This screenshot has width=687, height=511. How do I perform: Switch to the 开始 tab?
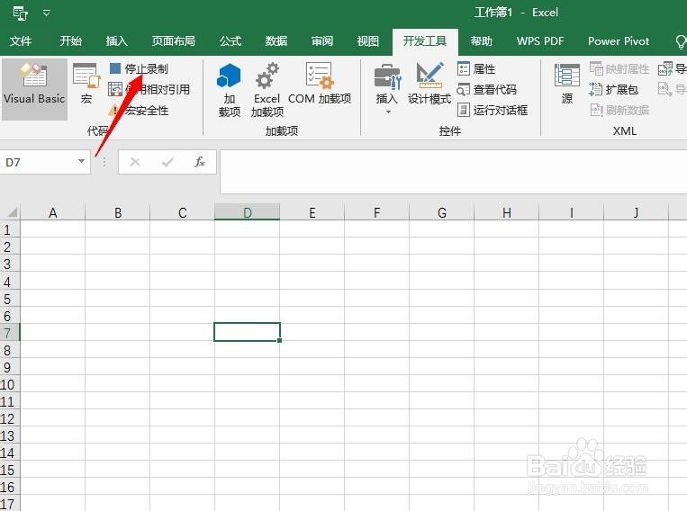pos(70,41)
